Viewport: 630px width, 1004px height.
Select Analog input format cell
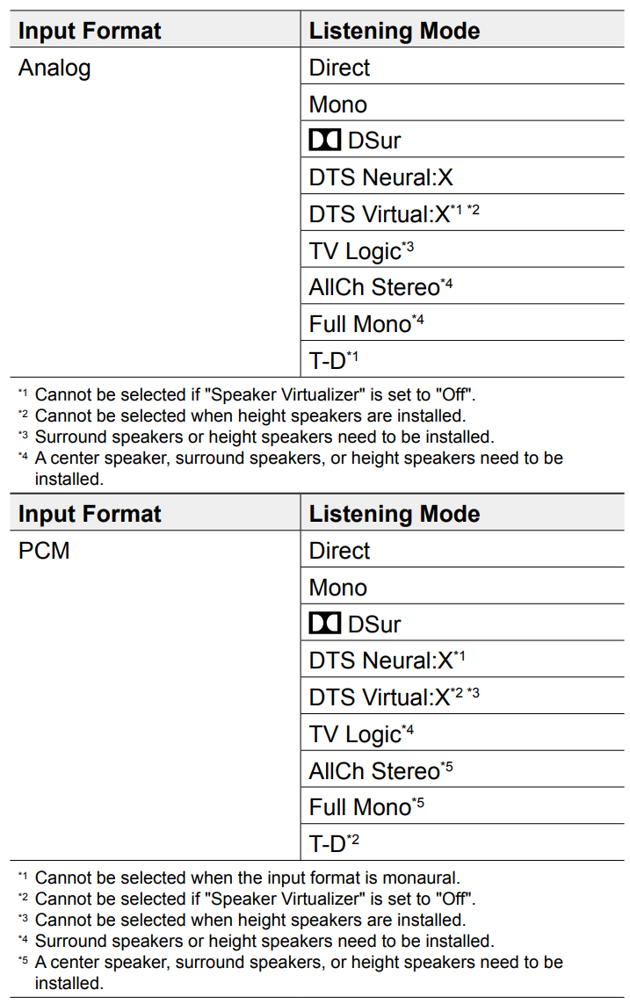155,212
